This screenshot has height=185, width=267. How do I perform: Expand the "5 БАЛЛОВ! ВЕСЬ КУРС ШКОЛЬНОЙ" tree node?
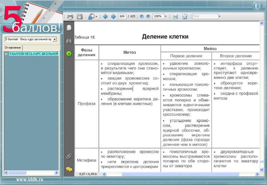6,54
